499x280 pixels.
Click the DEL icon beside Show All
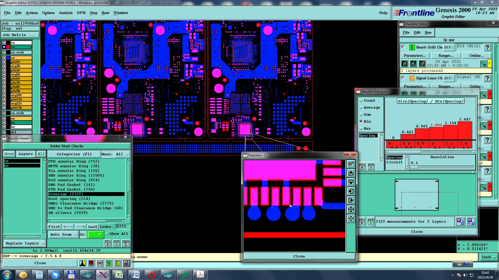[x=108, y=243]
